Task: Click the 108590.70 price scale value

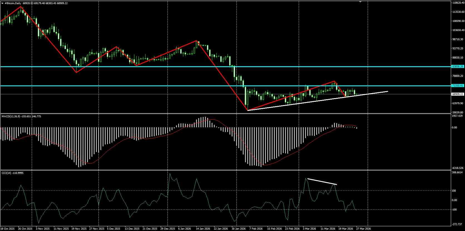Action: [x=458, y=21]
